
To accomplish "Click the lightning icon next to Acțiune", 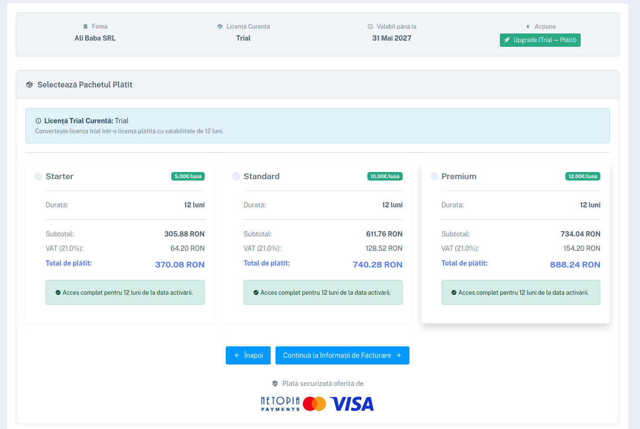I will pyautogui.click(x=528, y=27).
